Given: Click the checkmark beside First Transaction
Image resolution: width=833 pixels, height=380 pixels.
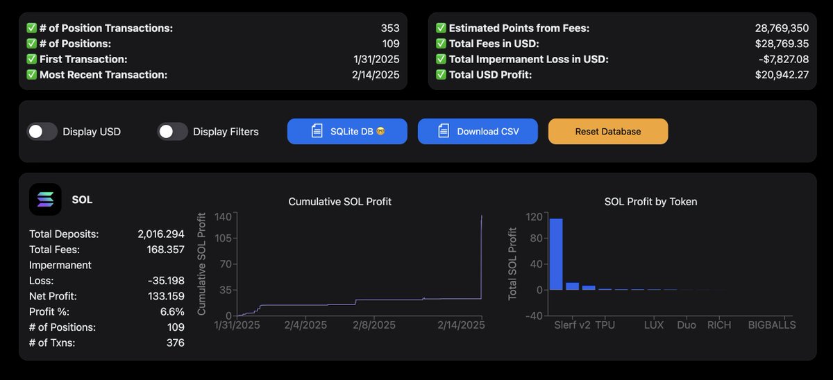Looking at the screenshot, I should pos(31,60).
